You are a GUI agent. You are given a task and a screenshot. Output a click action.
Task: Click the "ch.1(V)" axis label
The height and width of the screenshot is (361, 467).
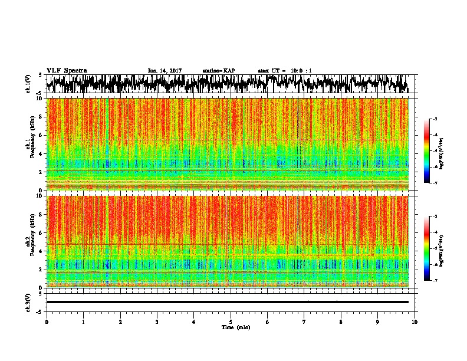click(28, 84)
